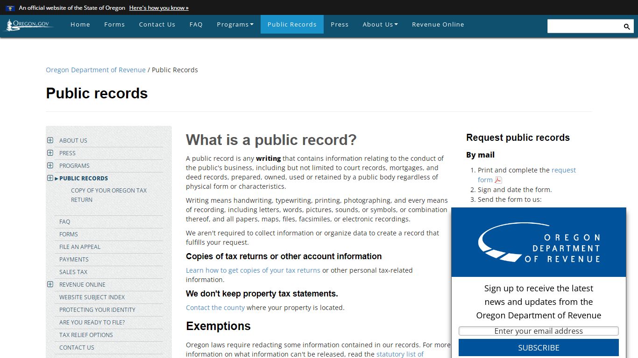638x358 pixels.
Task: Open FAQ in the top navigation
Action: point(196,24)
